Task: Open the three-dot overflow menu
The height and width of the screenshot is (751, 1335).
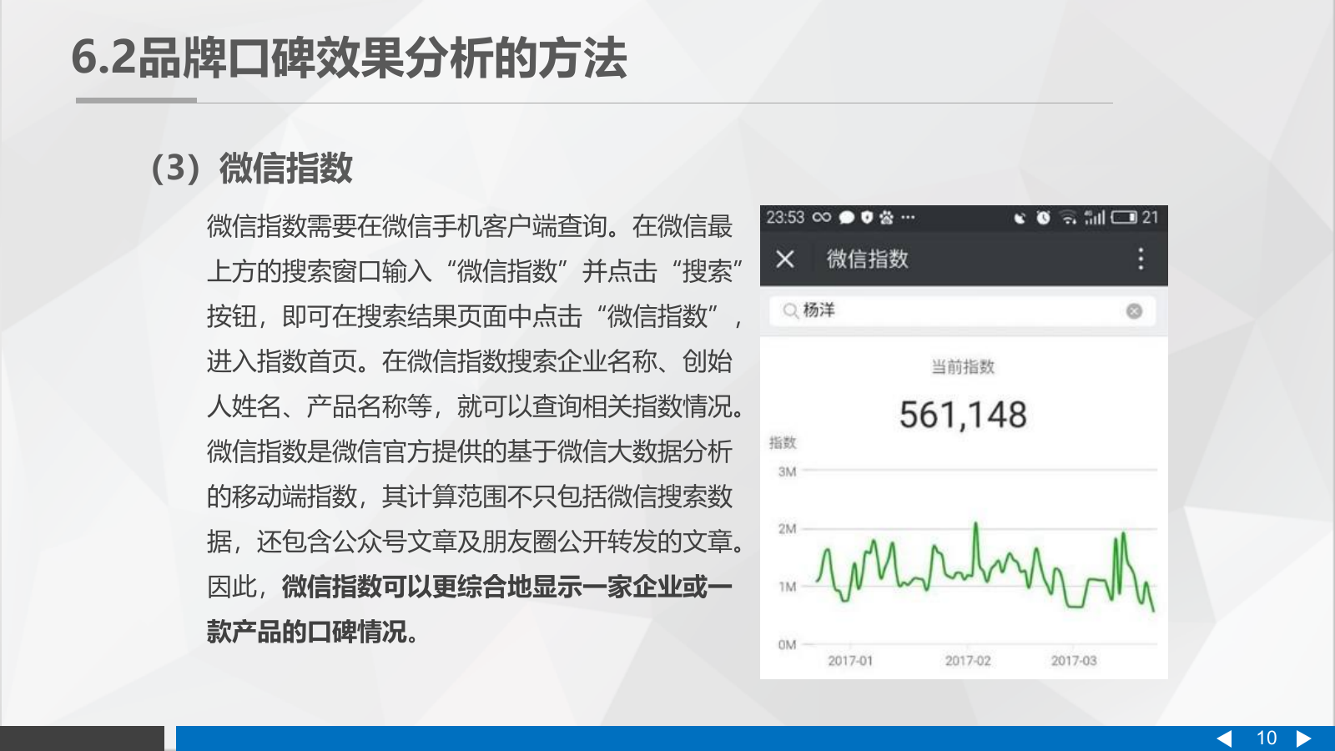Action: tap(1141, 260)
